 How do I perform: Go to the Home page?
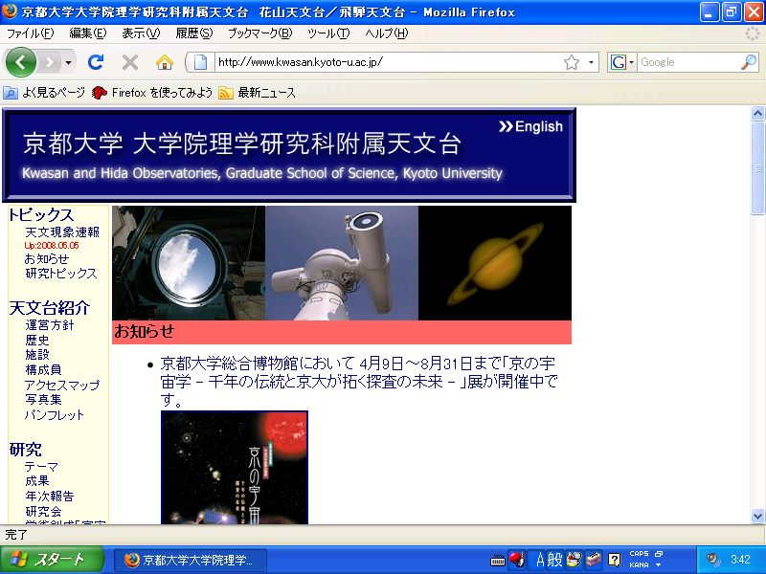(165, 62)
